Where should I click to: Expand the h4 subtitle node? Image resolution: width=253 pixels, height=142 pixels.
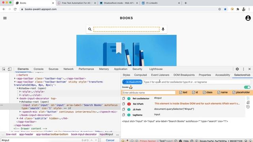pyautogui.click(x=17, y=118)
